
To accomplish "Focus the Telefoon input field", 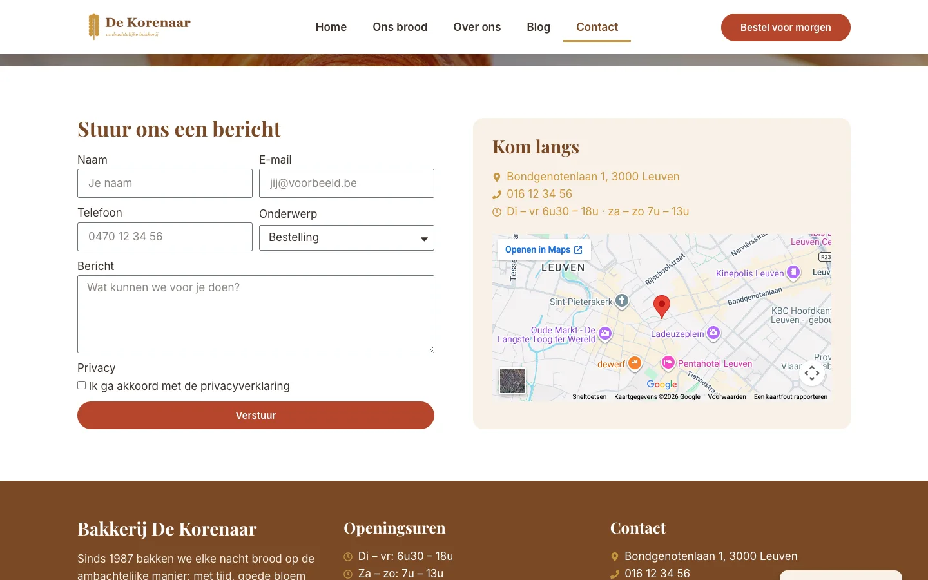I will (x=165, y=237).
